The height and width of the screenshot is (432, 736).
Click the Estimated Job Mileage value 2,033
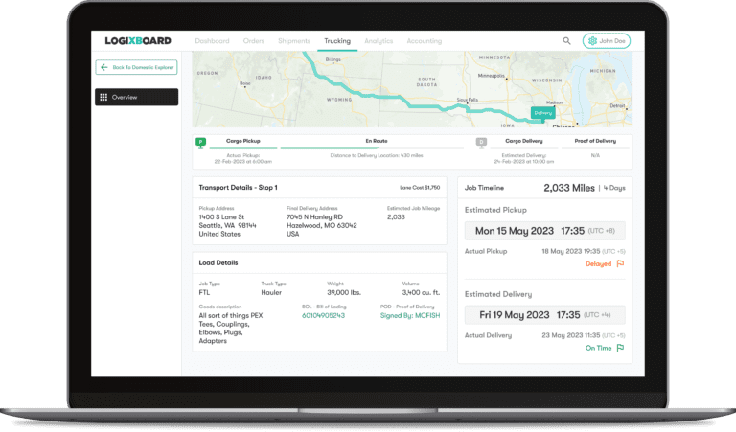pos(396,217)
